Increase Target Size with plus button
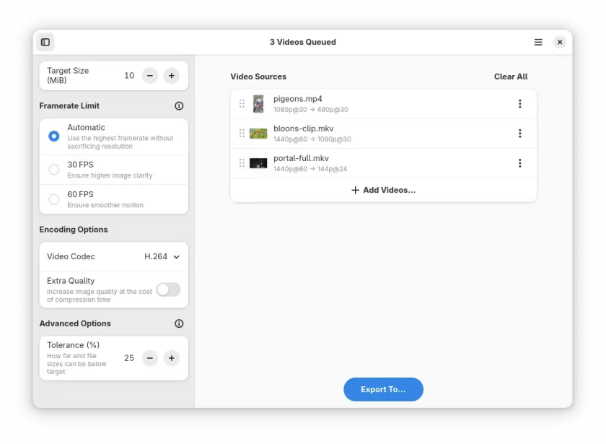The height and width of the screenshot is (444, 606). [x=171, y=75]
